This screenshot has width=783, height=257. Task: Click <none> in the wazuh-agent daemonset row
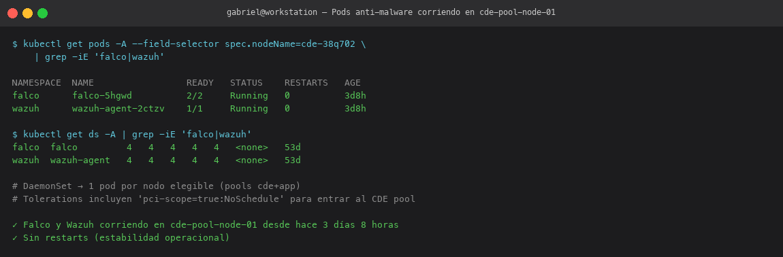252,160
